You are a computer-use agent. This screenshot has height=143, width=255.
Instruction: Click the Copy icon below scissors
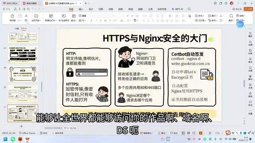click(26, 20)
